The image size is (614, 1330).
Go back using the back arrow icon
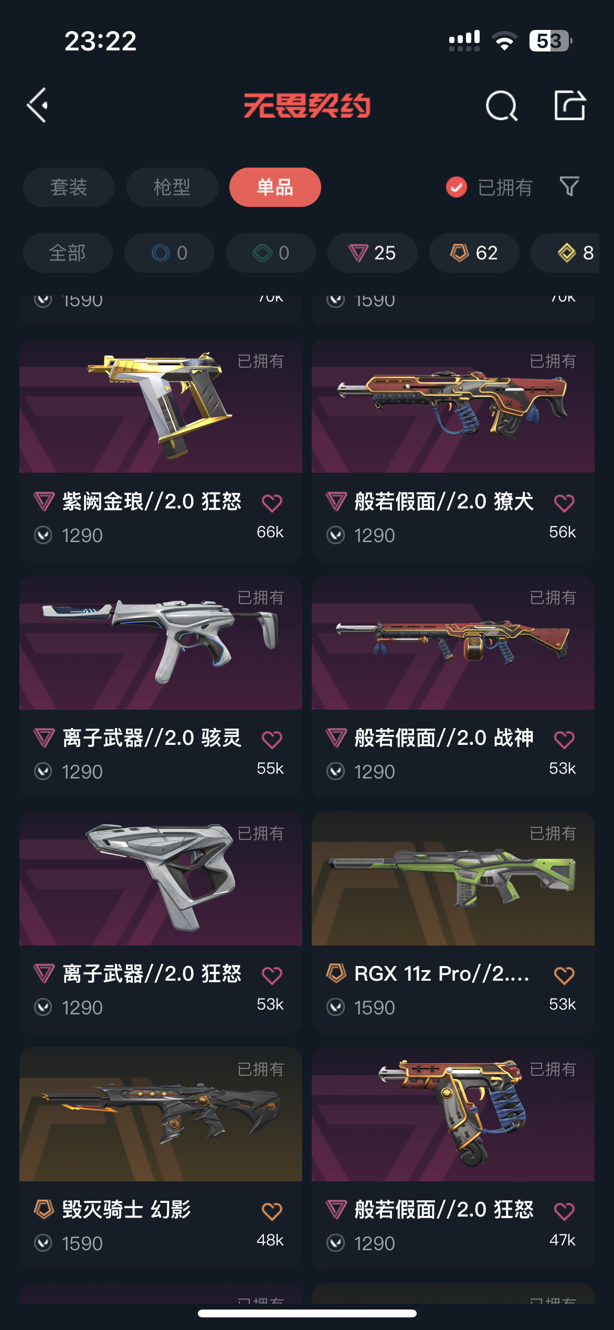37,106
